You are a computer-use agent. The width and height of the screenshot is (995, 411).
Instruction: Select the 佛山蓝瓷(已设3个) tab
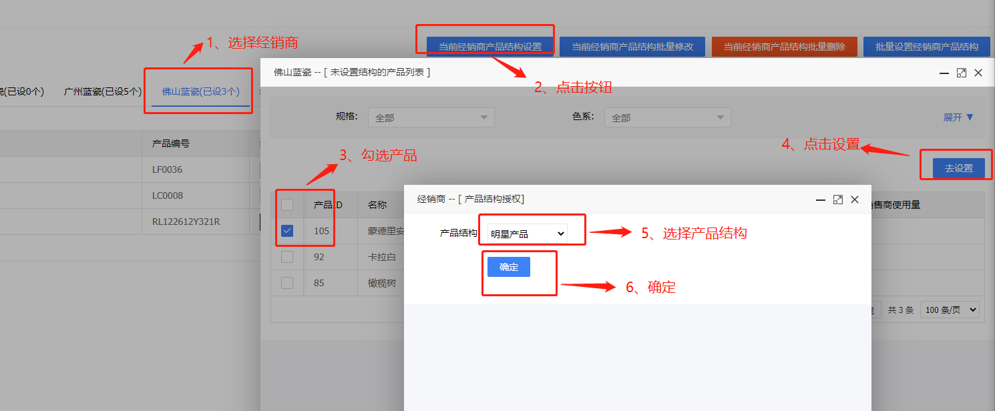point(200,91)
